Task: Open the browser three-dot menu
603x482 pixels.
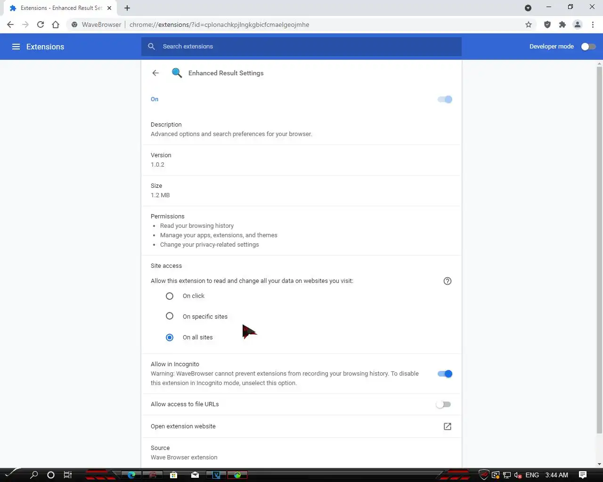Action: click(593, 24)
